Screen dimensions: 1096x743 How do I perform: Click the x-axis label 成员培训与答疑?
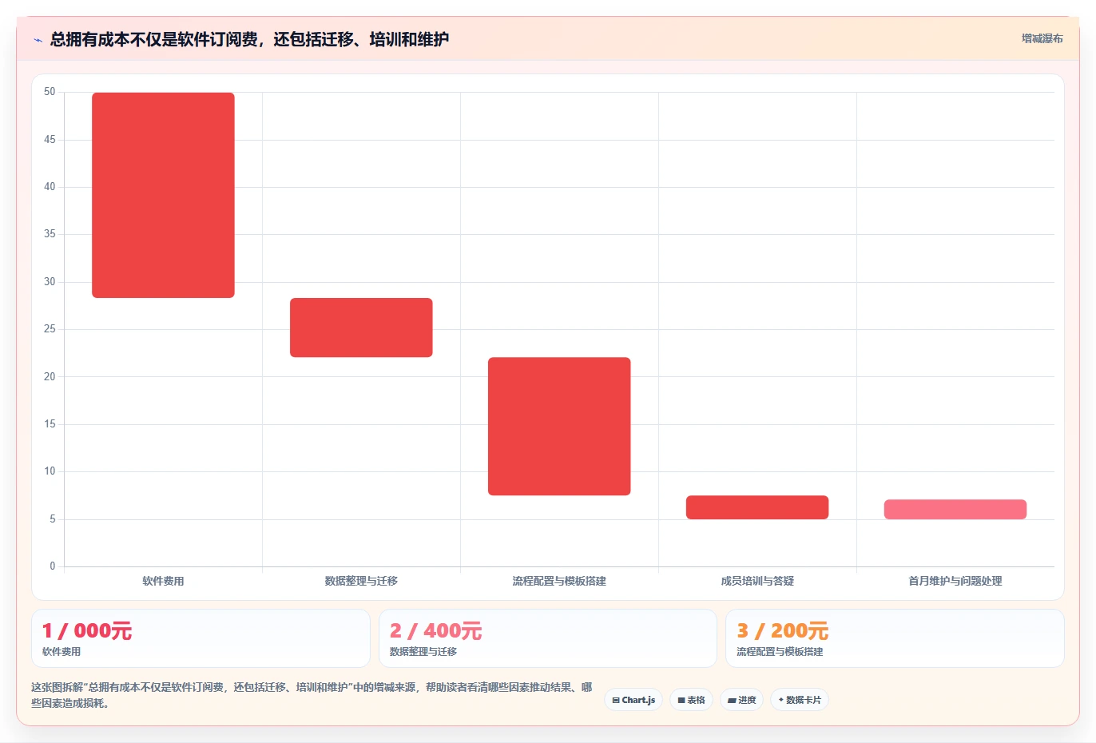tap(757, 581)
